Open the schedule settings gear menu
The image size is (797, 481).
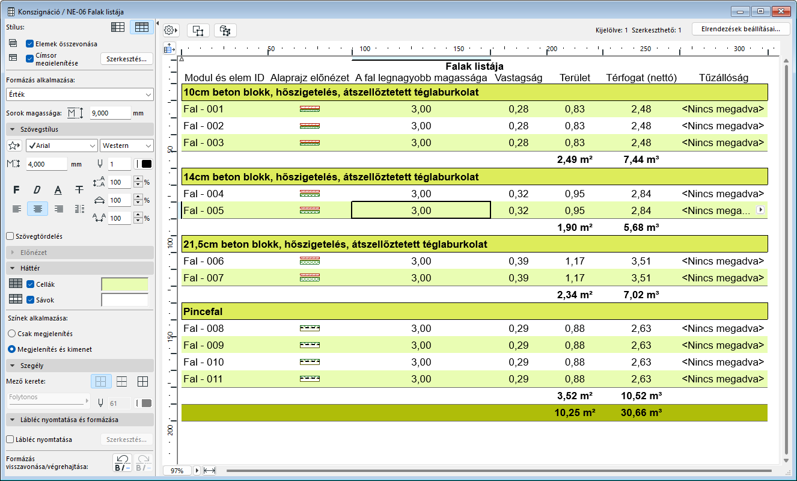(171, 31)
